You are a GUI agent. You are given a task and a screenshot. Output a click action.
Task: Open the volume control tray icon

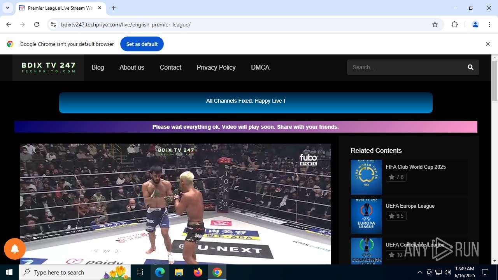tap(448, 272)
